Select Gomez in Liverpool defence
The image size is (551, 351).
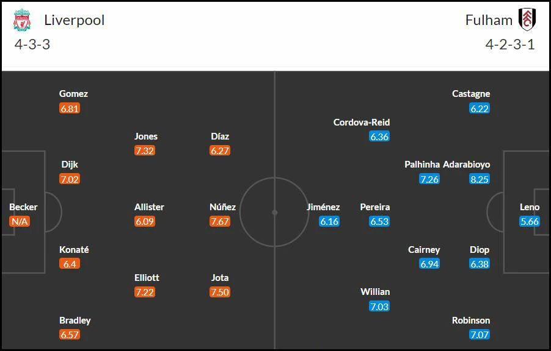pos(73,94)
